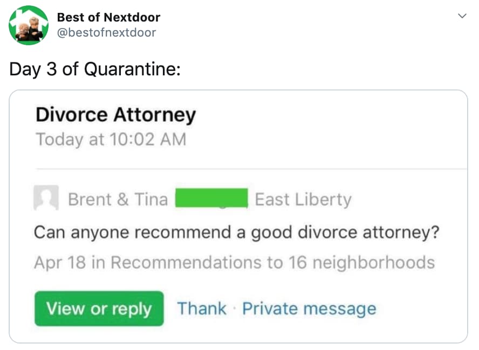The width and height of the screenshot is (479, 350).
Task: Click the embedded Nextdoor screenshot card
Action: click(x=239, y=215)
